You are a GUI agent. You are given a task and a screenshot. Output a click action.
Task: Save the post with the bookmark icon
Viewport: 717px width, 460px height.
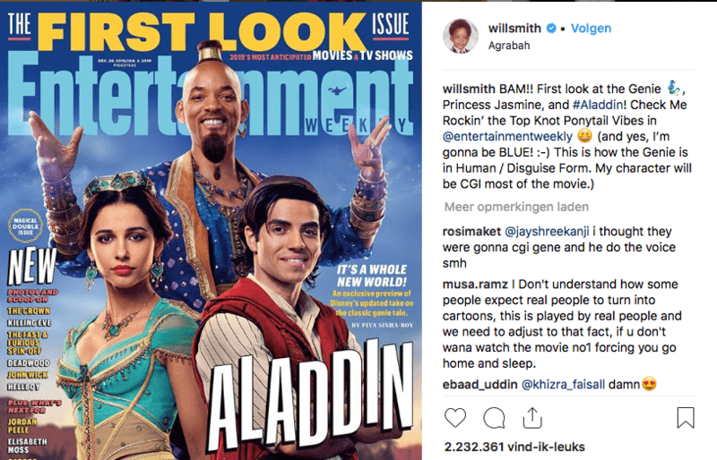click(x=686, y=418)
